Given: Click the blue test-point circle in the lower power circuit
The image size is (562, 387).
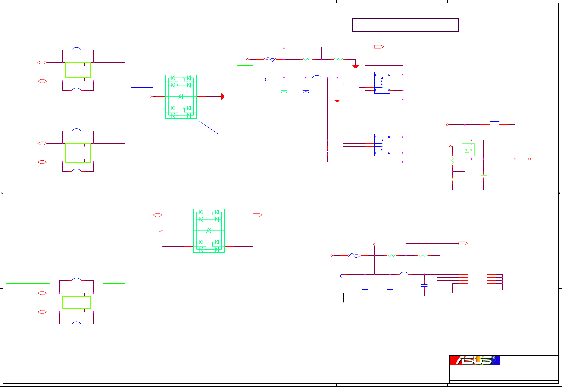Looking at the screenshot, I should 342,276.
